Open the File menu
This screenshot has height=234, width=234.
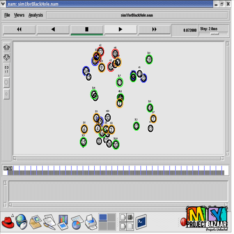click(7, 15)
